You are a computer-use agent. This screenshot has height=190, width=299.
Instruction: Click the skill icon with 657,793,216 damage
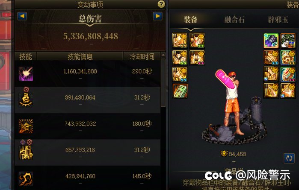click(26, 152)
